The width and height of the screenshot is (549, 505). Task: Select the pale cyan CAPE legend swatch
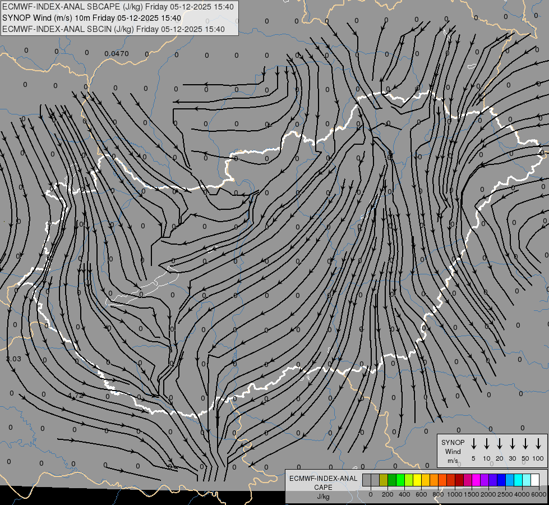(x=527, y=480)
